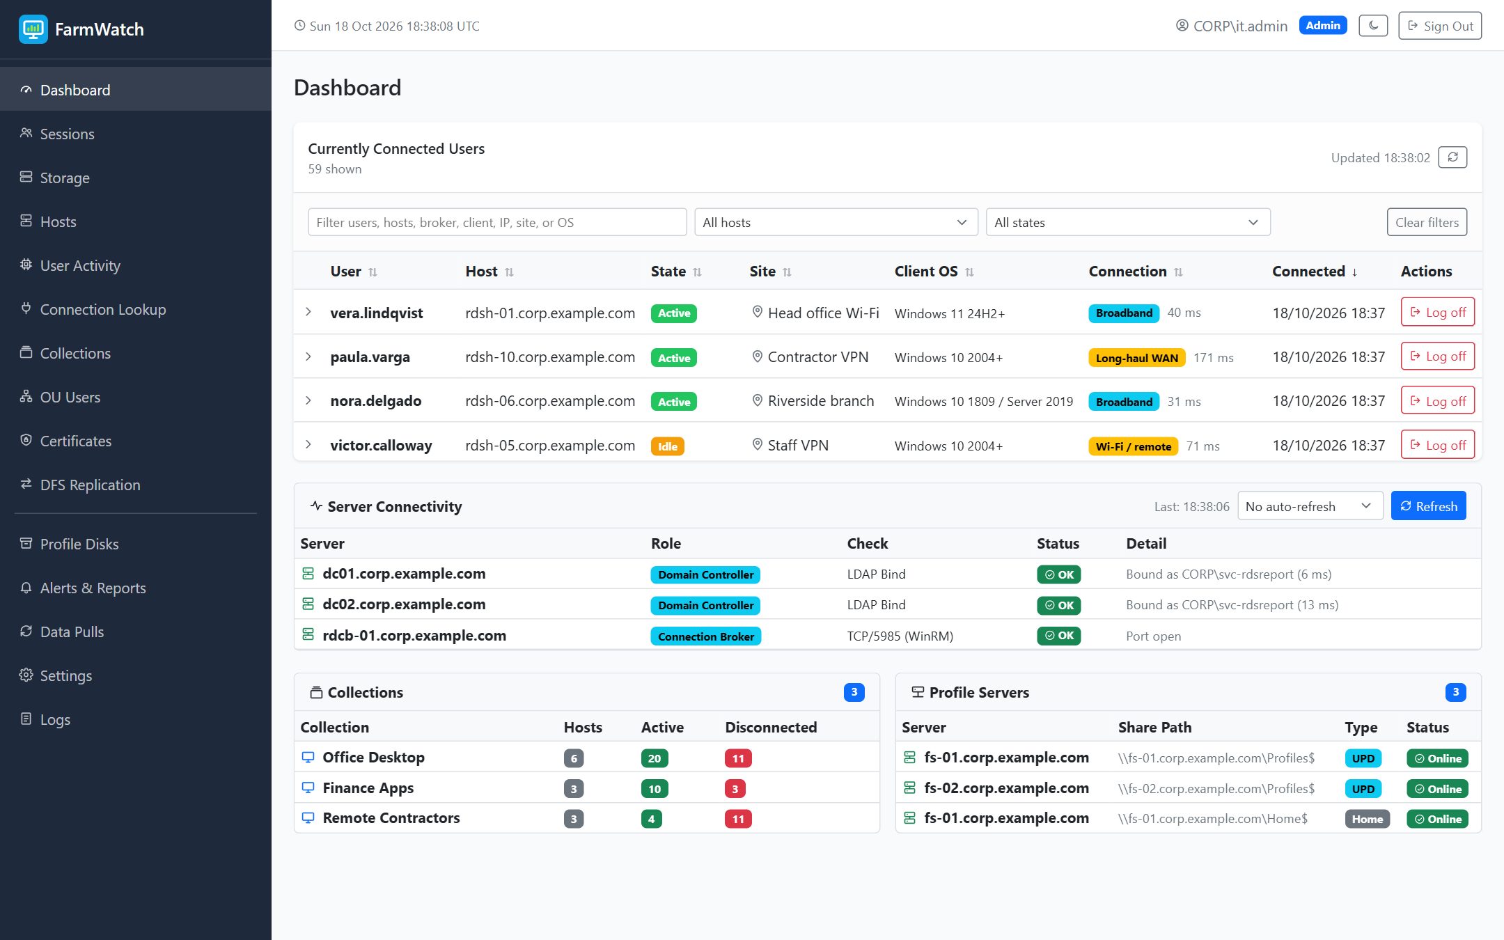Click the Clear filters button

tap(1427, 222)
